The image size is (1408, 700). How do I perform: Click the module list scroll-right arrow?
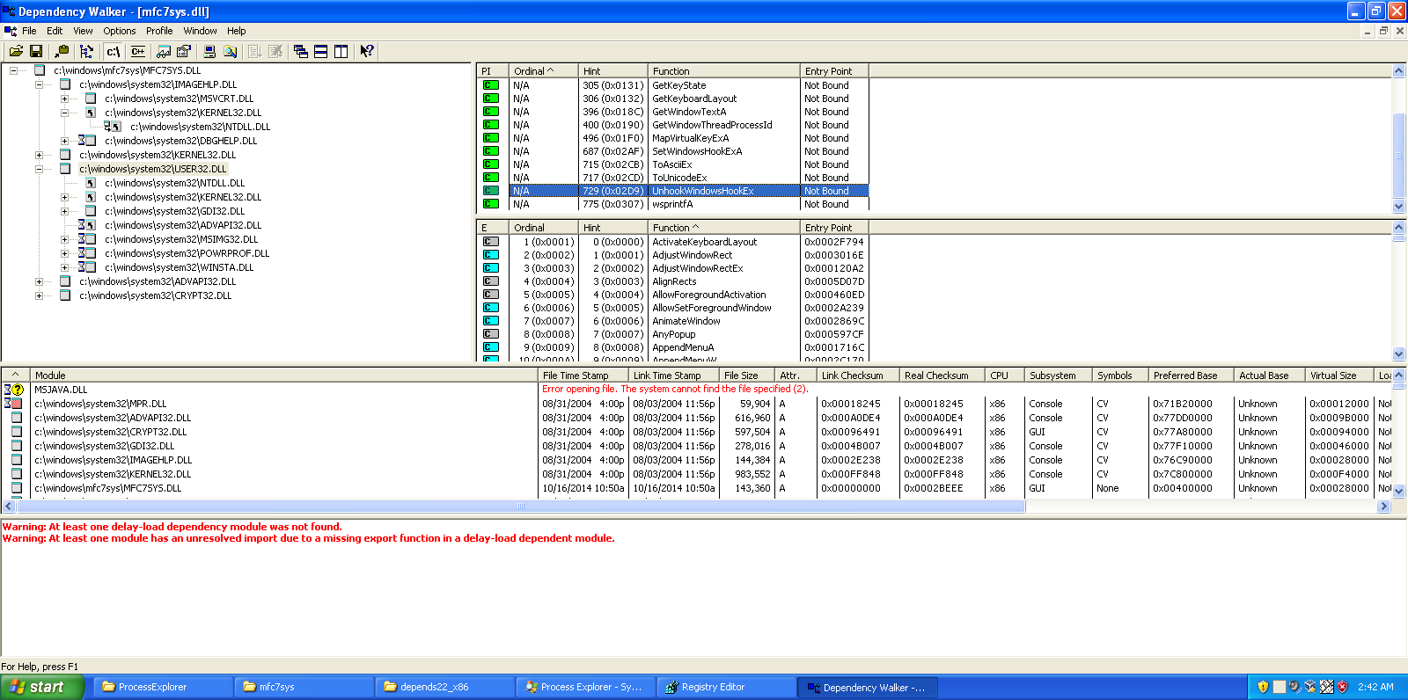click(1383, 507)
